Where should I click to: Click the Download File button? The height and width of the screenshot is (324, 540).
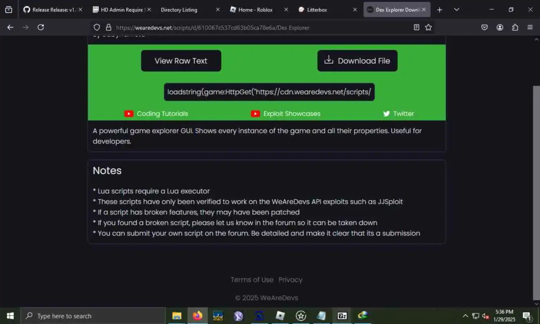click(357, 61)
